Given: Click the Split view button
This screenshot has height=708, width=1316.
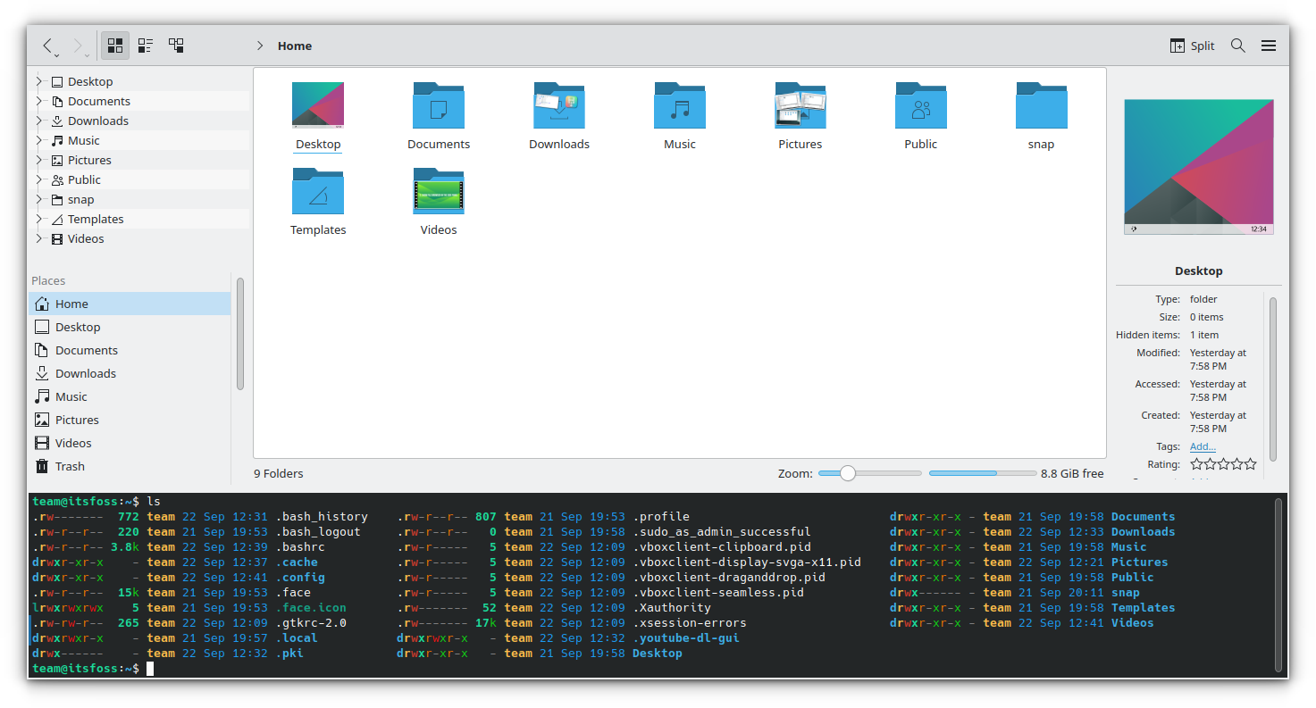Looking at the screenshot, I should click(x=1192, y=45).
